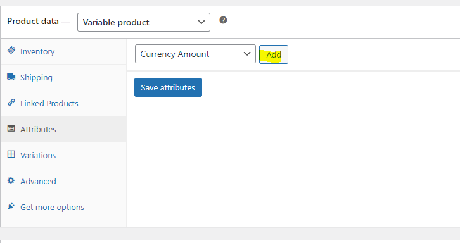The width and height of the screenshot is (460, 243).
Task: Click the Save attributes button
Action: (168, 87)
